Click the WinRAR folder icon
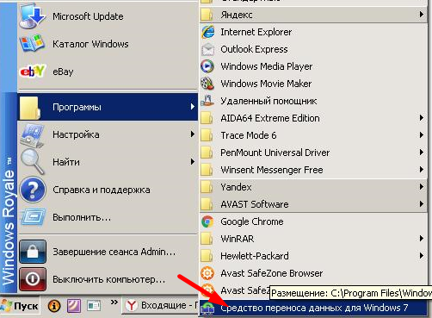432x318 pixels. (x=207, y=239)
